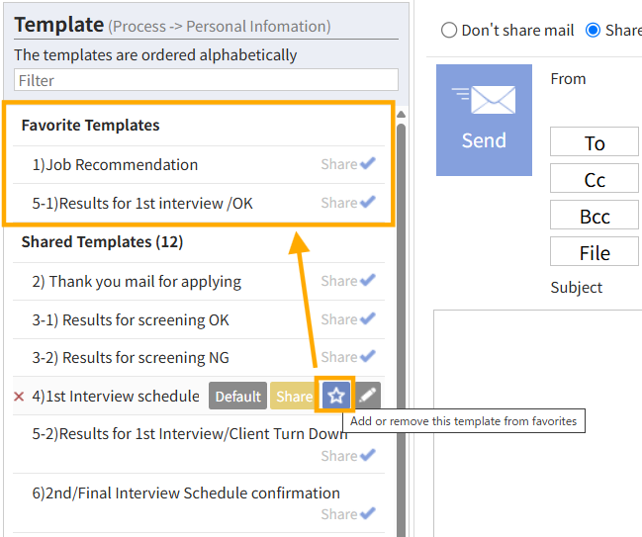Toggle share checkmark for Thank you mail
The height and width of the screenshot is (537, 642).
[368, 281]
